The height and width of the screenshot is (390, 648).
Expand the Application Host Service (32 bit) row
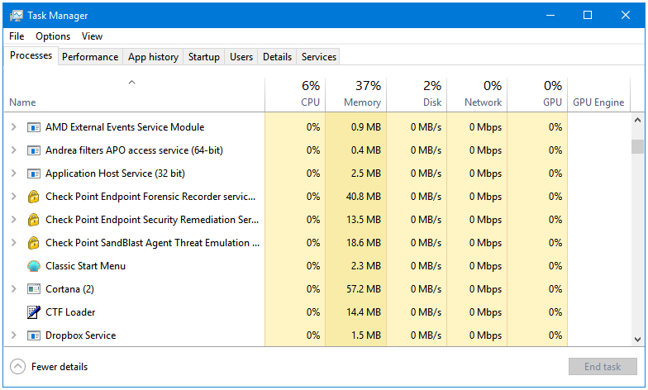pos(13,174)
